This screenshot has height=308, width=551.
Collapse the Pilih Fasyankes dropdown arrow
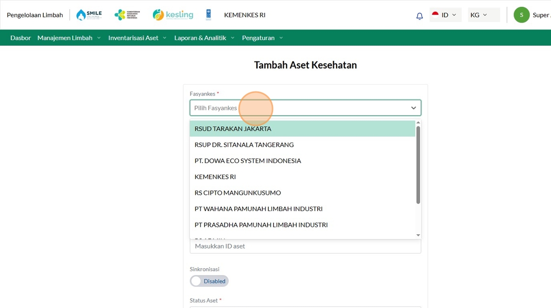(x=413, y=108)
